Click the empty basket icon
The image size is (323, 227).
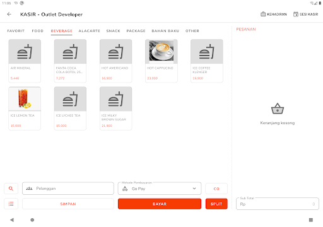coord(278,108)
